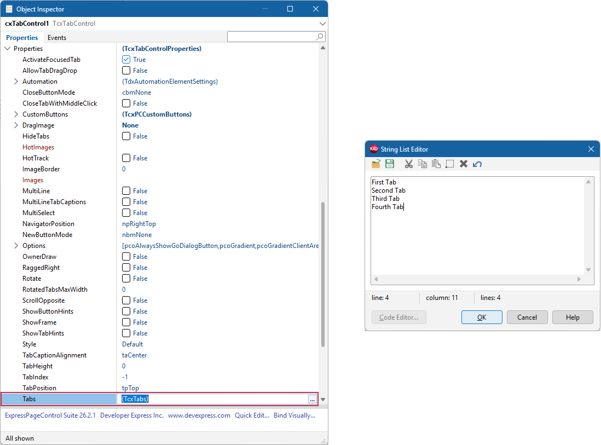Cancel the String List Editor

527,317
